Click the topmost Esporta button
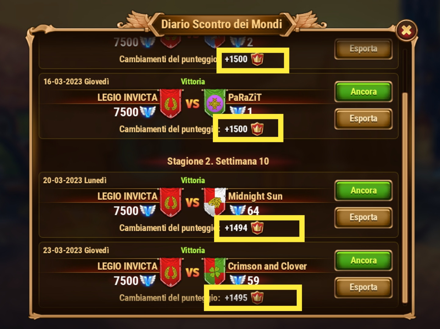This screenshot has width=440, height=329. tap(363, 49)
